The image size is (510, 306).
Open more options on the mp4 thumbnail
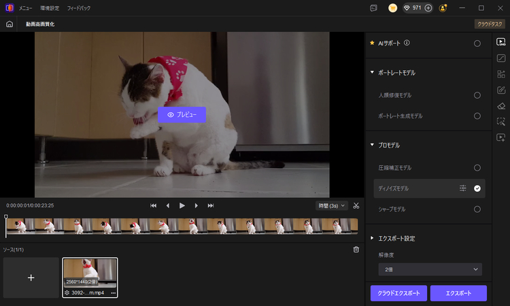(x=113, y=292)
